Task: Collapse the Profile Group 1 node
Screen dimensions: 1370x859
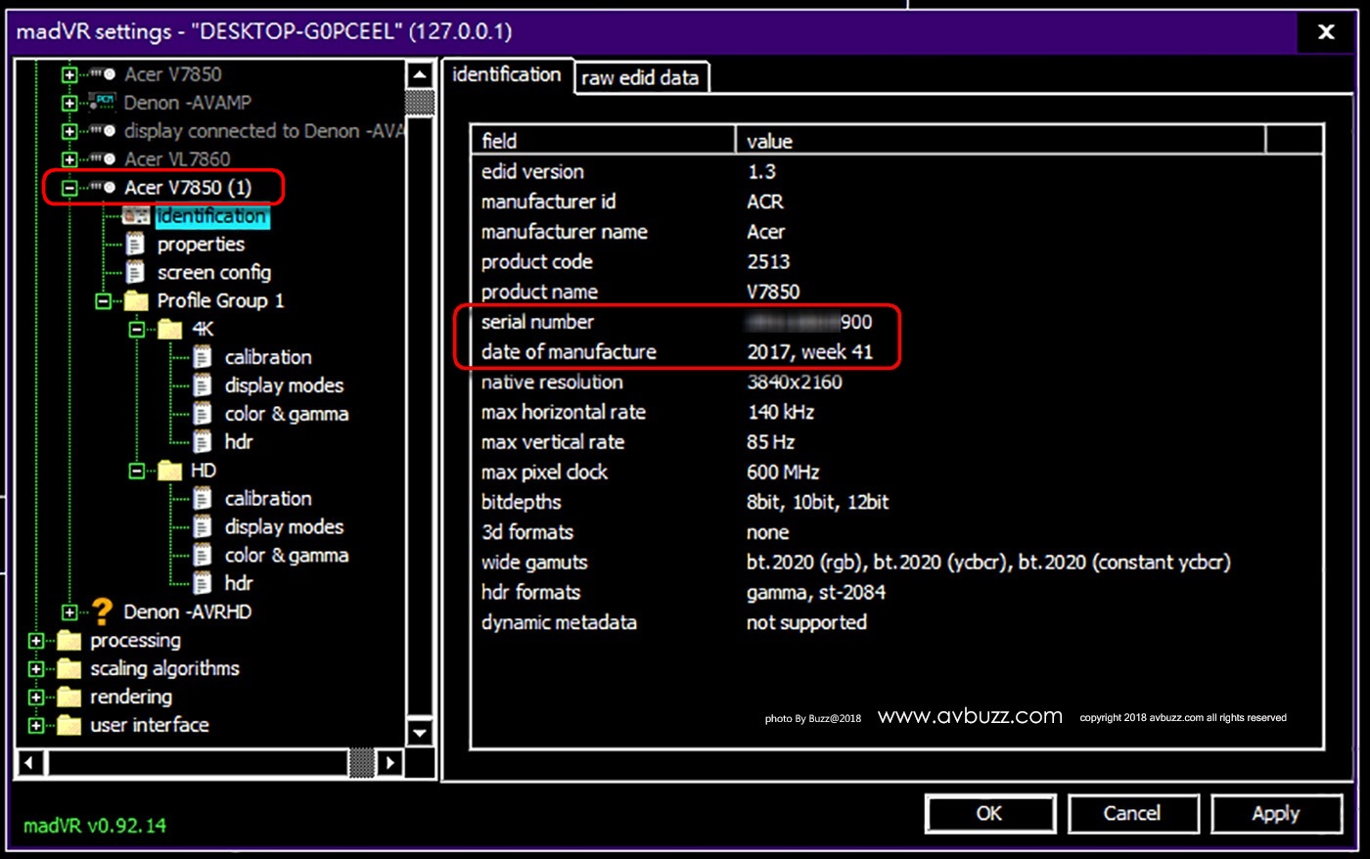Action: point(103,301)
